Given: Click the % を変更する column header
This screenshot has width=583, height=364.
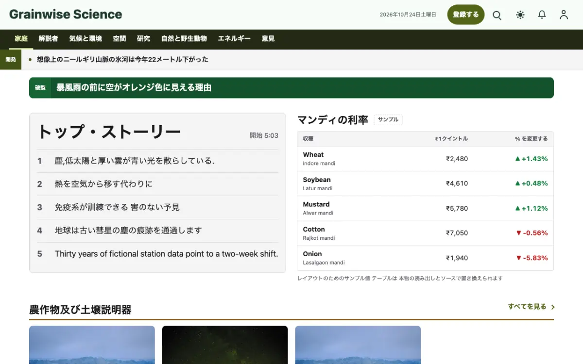Looking at the screenshot, I should (531, 139).
